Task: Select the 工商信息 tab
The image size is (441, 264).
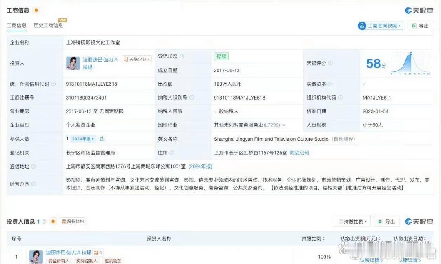Action: (16, 25)
